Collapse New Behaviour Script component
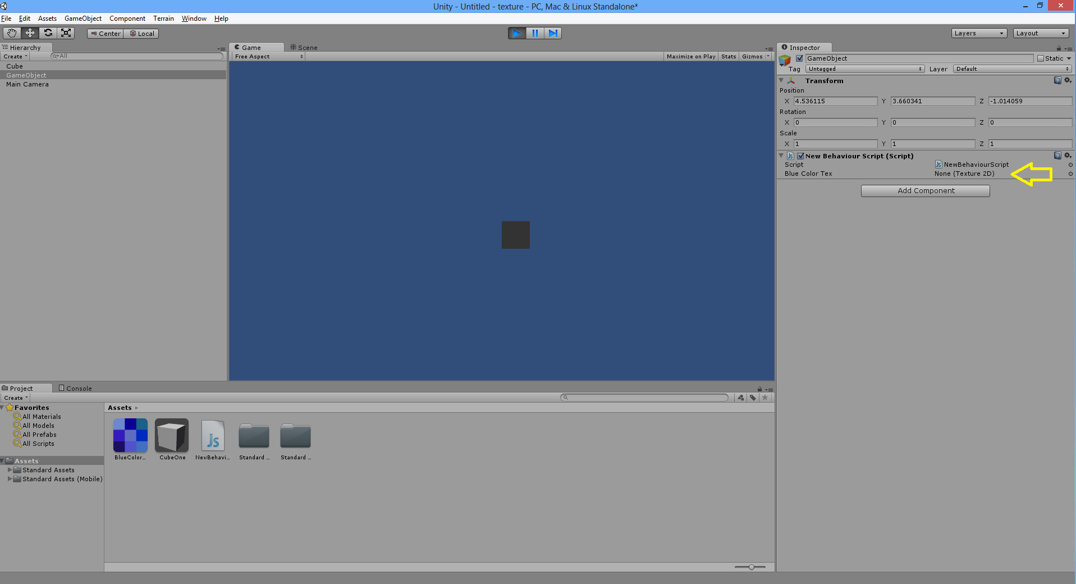The height and width of the screenshot is (584, 1076). (781, 156)
